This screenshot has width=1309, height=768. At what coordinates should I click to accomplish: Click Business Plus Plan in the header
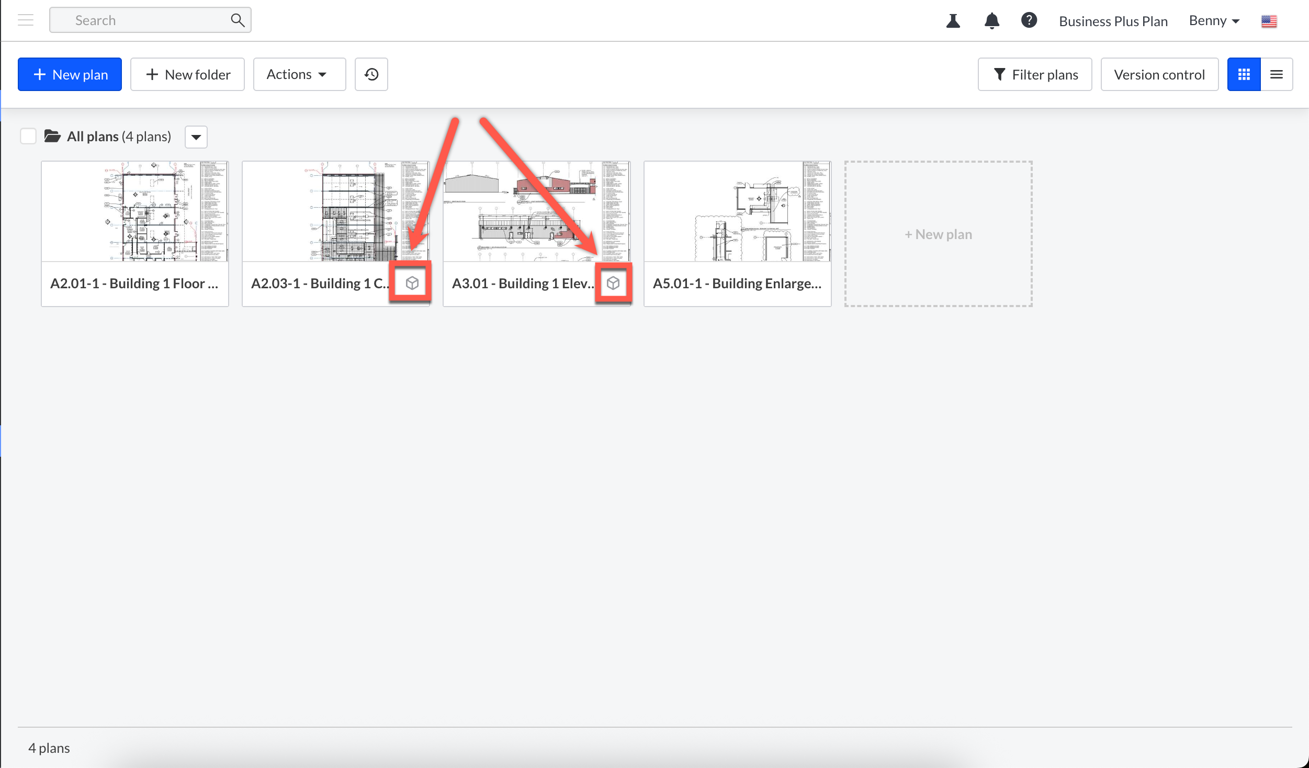1113,21
